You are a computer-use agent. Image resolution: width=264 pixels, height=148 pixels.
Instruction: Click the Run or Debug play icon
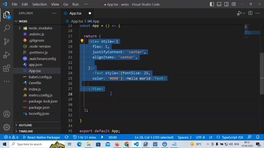point(239,13)
